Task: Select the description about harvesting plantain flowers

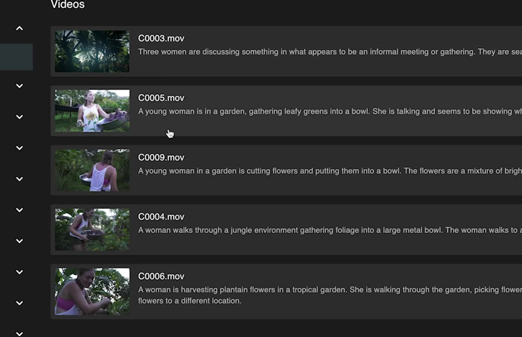Action: coord(330,295)
